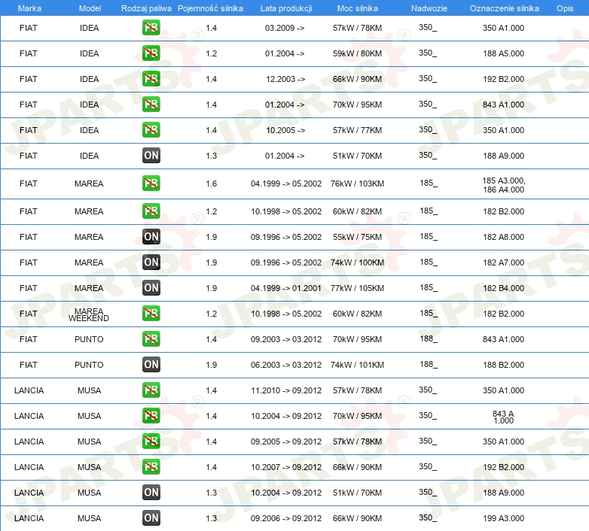
Task: Click the ON diesel icon in MUSA 51kW / 70KM row
Action: (x=151, y=493)
